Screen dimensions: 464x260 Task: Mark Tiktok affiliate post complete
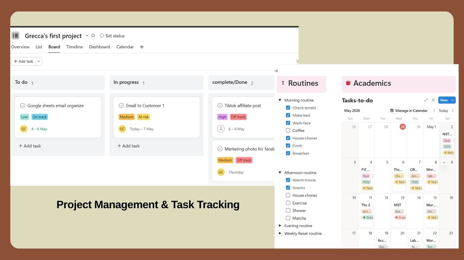pos(220,106)
